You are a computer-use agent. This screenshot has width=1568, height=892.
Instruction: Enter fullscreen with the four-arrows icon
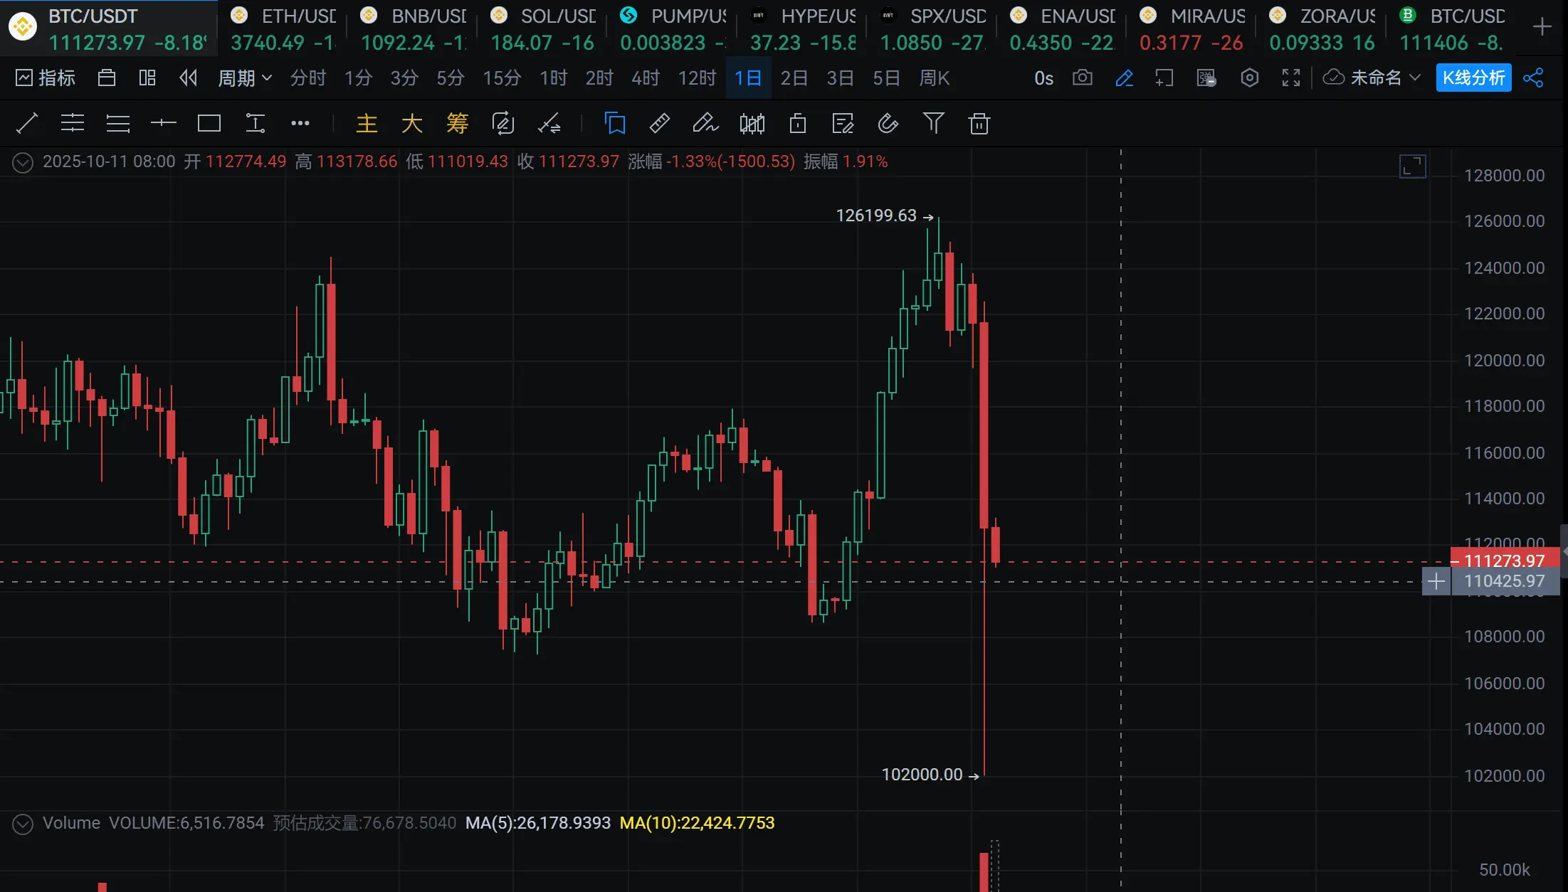pos(1290,78)
